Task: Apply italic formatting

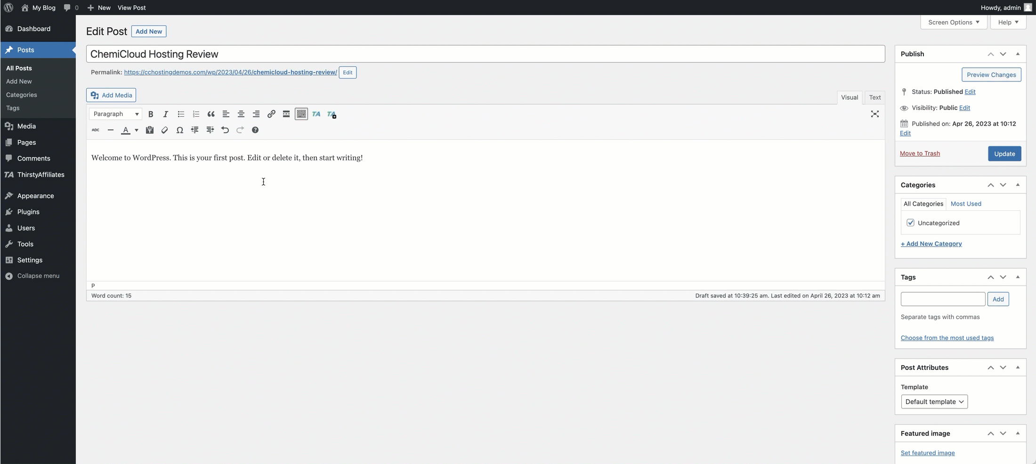Action: (165, 114)
